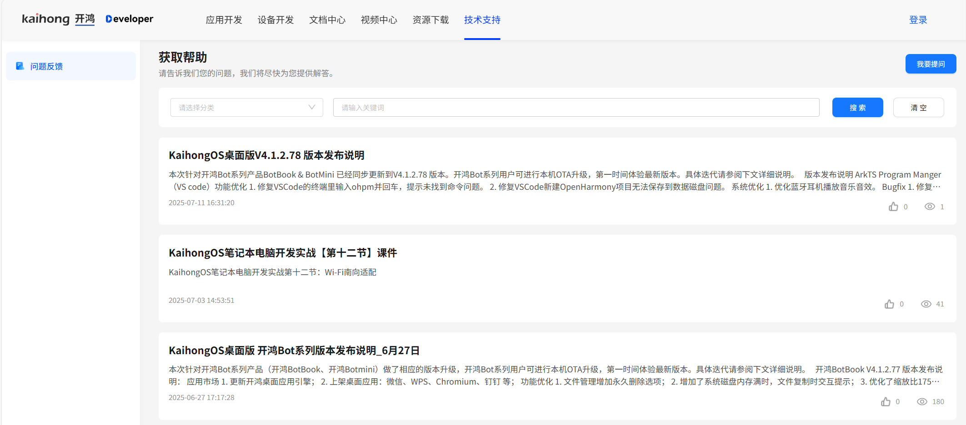
Task: Click the Kaihong 开鸿 logo
Action: 58,19
